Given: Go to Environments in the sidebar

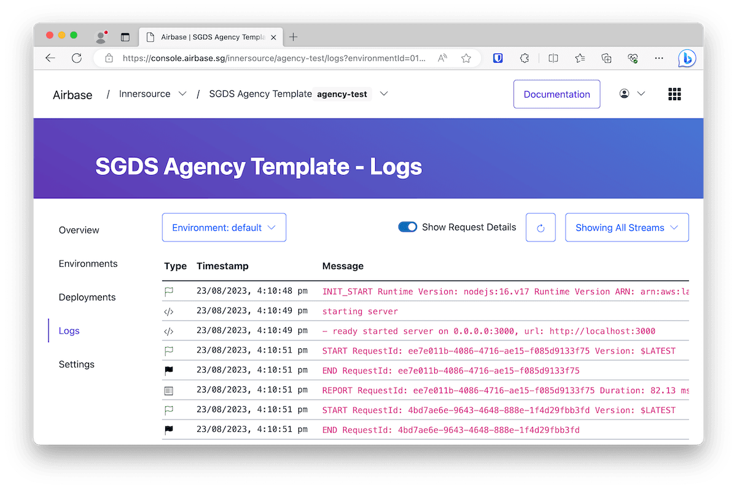Looking at the screenshot, I should 88,264.
